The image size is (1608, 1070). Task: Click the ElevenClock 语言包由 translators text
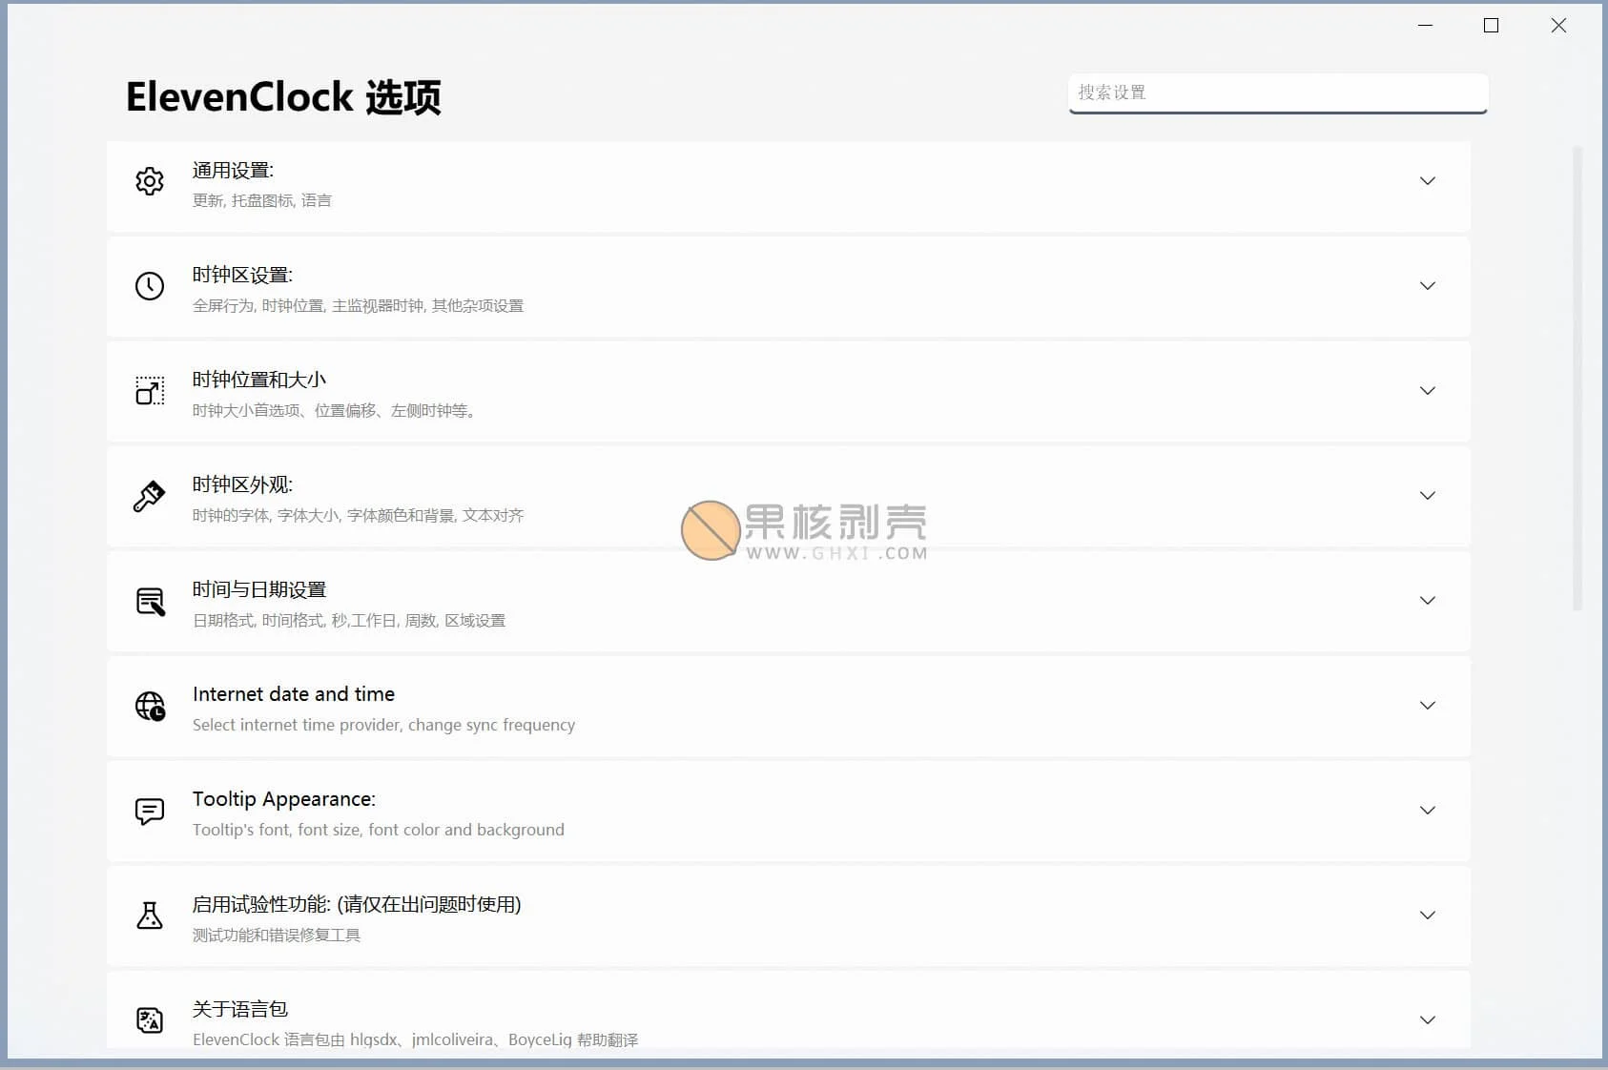click(415, 1039)
